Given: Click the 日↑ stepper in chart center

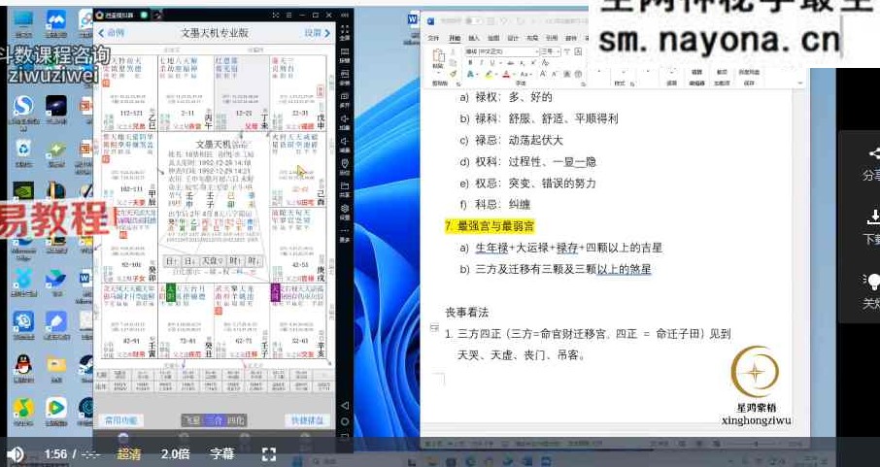Looking at the screenshot, I should 171,261.
